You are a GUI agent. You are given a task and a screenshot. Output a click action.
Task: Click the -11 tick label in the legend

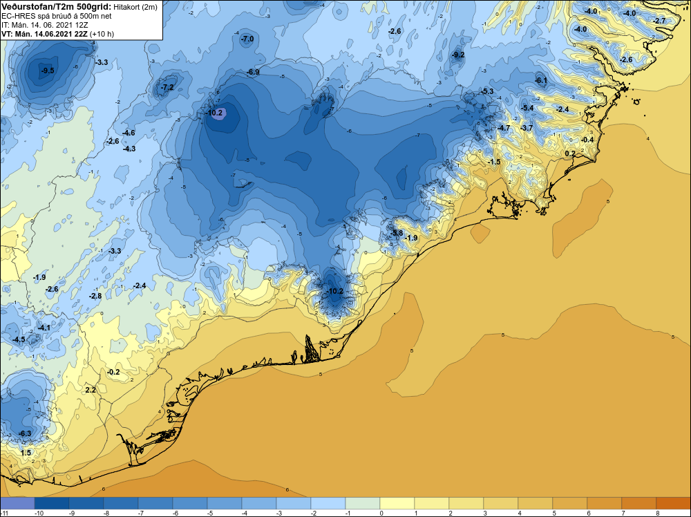tap(3, 513)
